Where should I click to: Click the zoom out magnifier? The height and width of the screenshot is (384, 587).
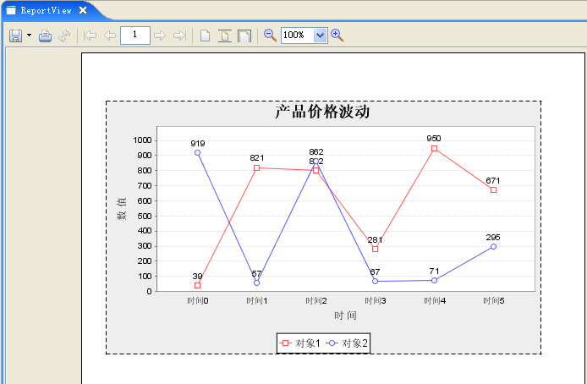tap(271, 36)
